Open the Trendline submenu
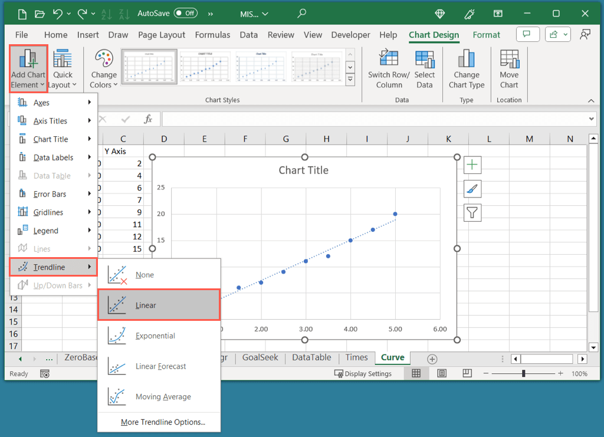The height and width of the screenshot is (437, 604). coord(54,267)
